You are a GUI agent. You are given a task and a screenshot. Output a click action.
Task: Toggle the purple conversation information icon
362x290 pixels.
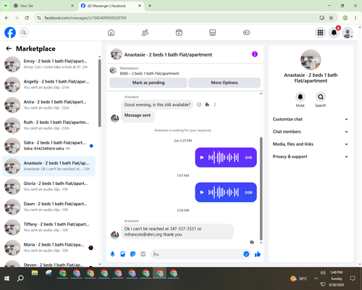[x=255, y=54]
